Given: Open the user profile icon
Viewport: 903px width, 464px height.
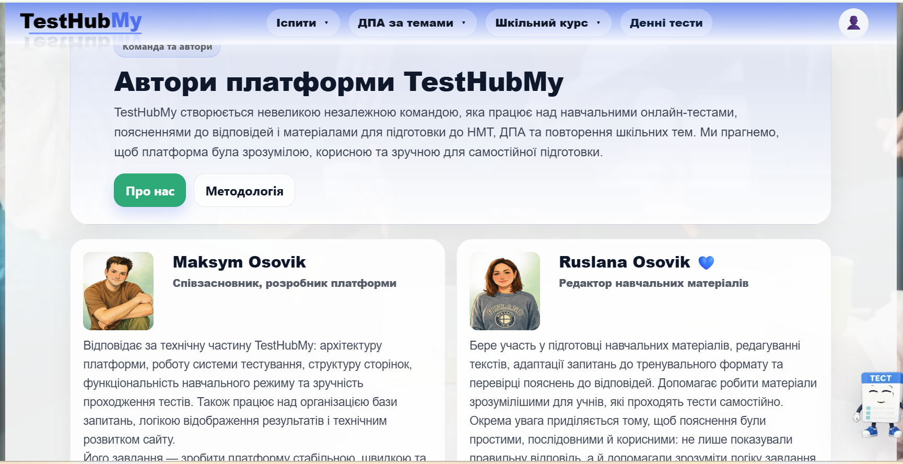Looking at the screenshot, I should 853,23.
